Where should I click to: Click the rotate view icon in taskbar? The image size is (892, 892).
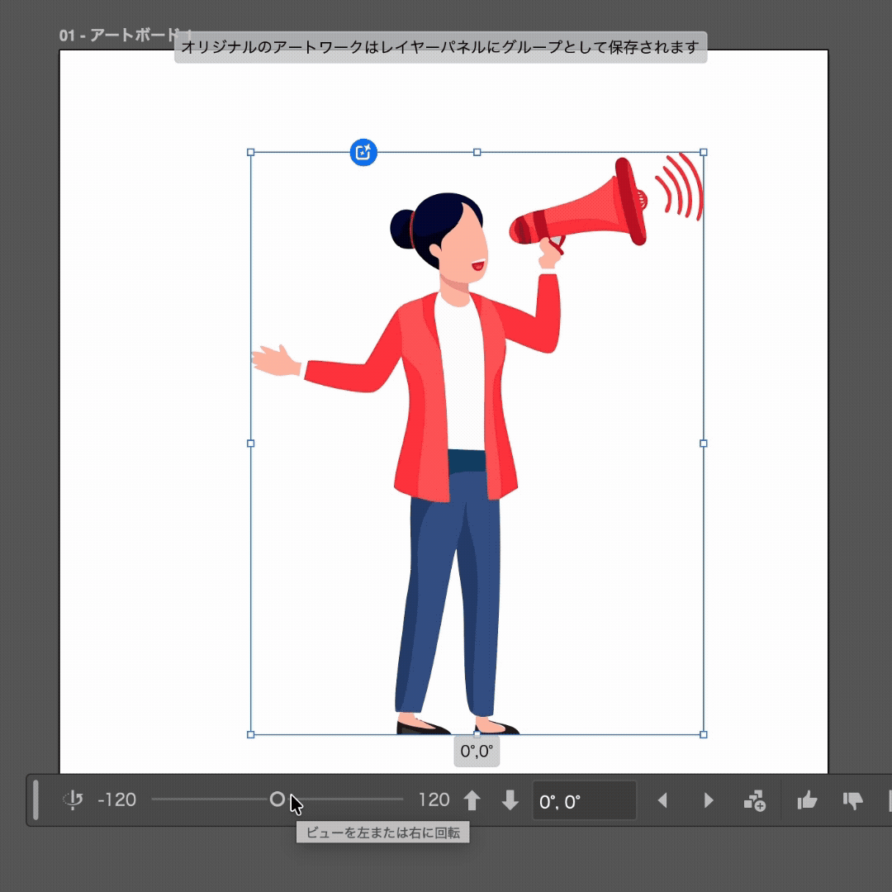point(74,799)
